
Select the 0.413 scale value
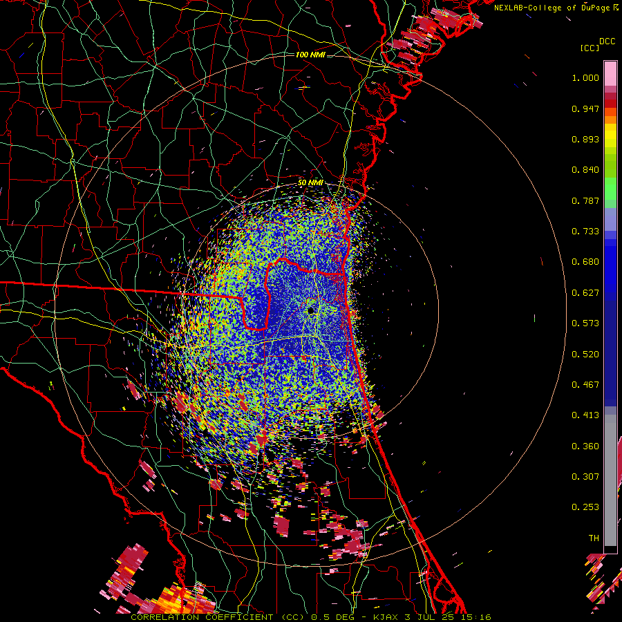585,415
